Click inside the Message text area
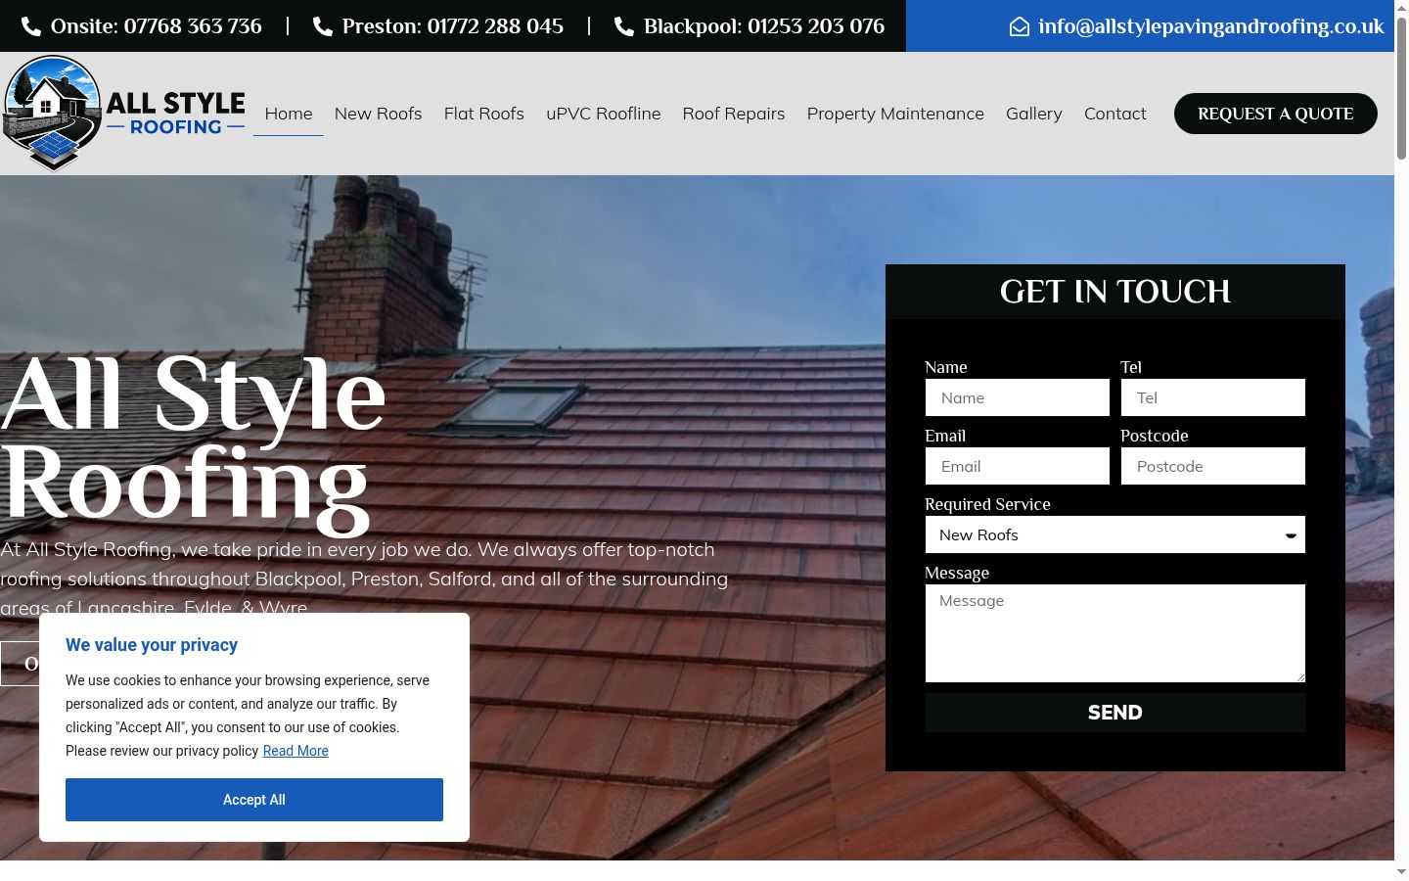This screenshot has height=881, width=1409. coord(1115,633)
